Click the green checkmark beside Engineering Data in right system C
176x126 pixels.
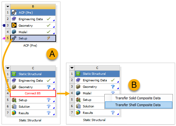pyautogui.click(x=113, y=80)
